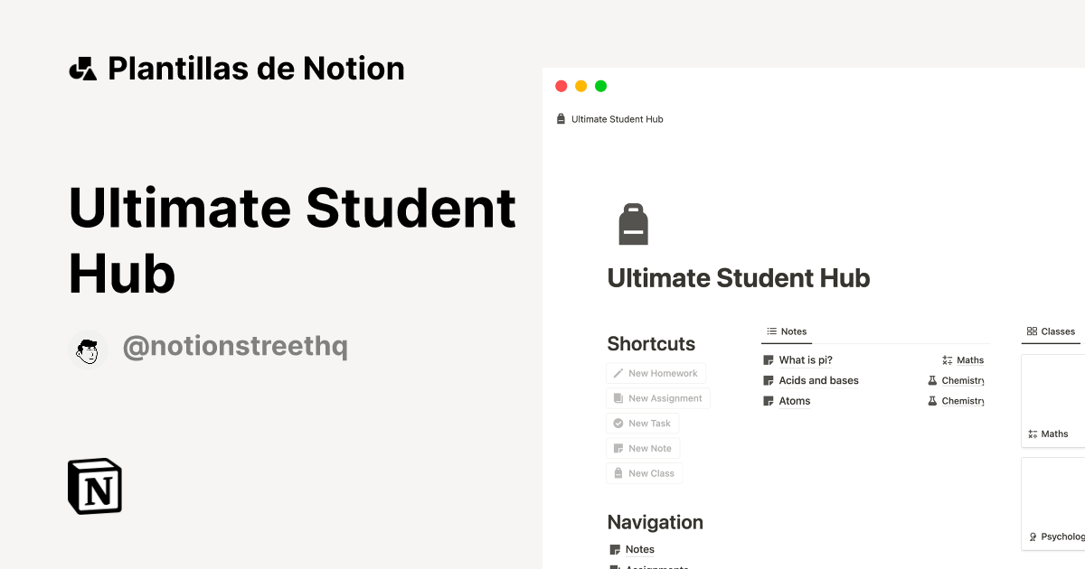This screenshot has height=569, width=1085.
Task: Click the maths symbol icon beside Maths
Action: click(946, 359)
